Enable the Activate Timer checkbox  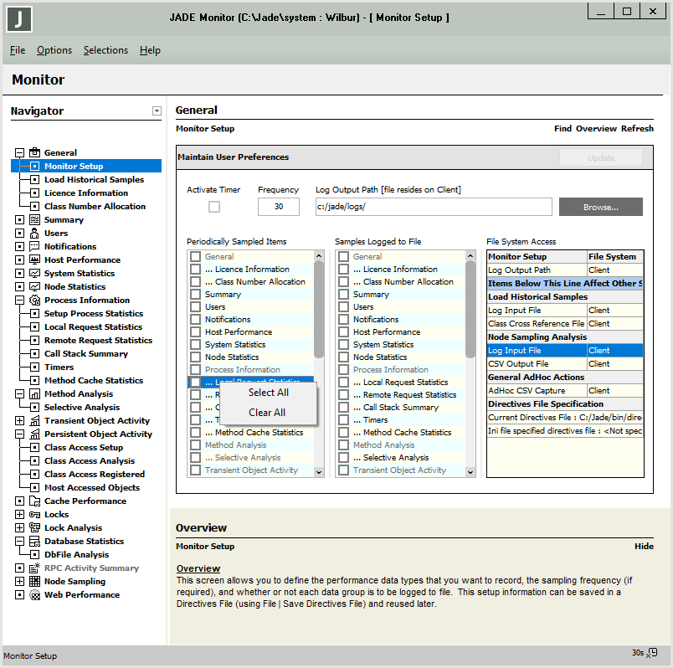point(214,207)
